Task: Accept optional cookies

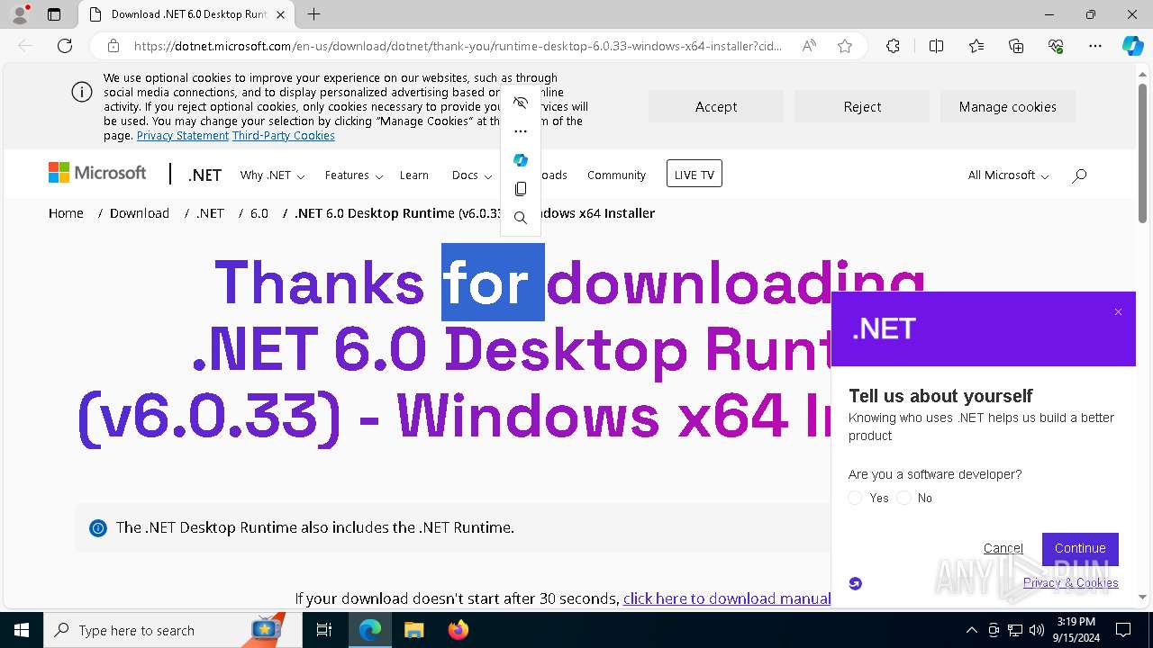Action: tap(716, 106)
